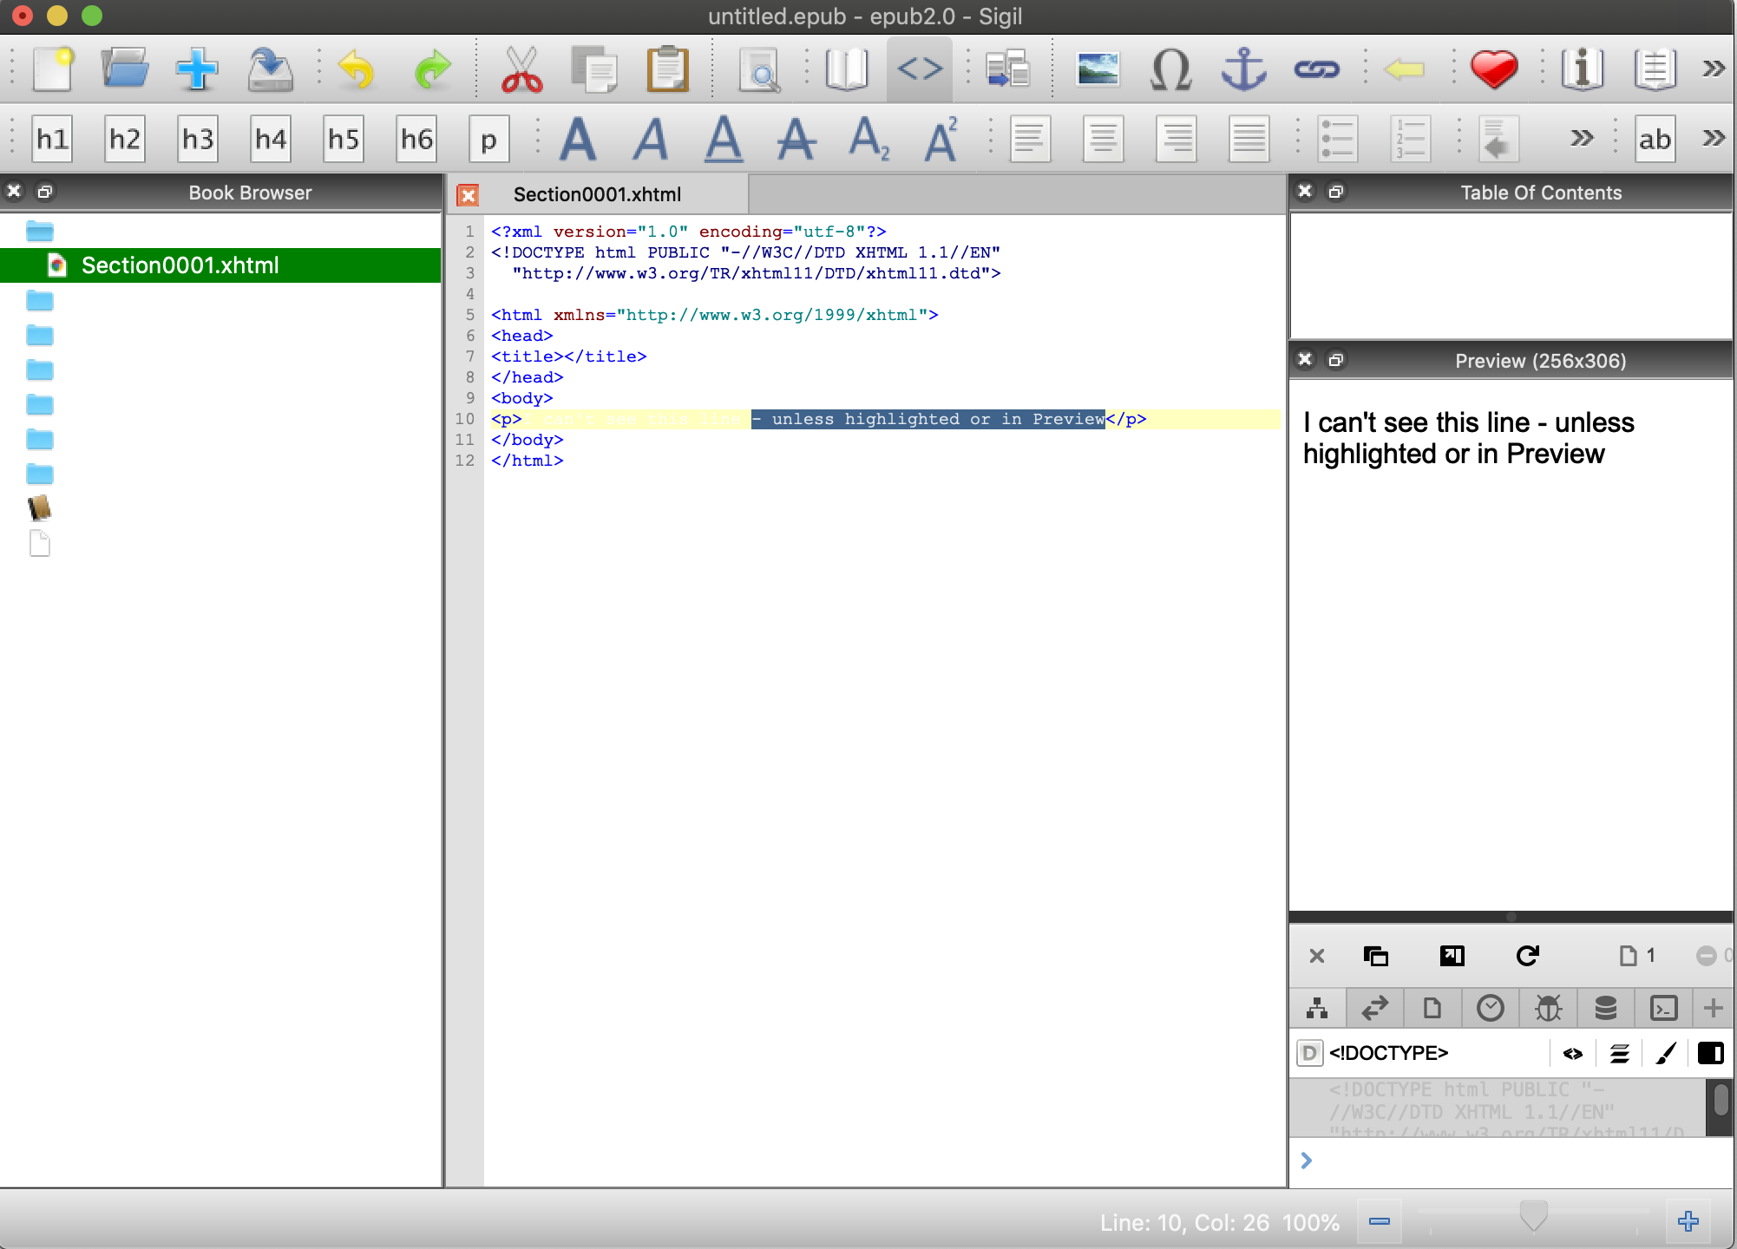The height and width of the screenshot is (1249, 1737).
Task: Apply the h1 heading style
Action: 52,139
